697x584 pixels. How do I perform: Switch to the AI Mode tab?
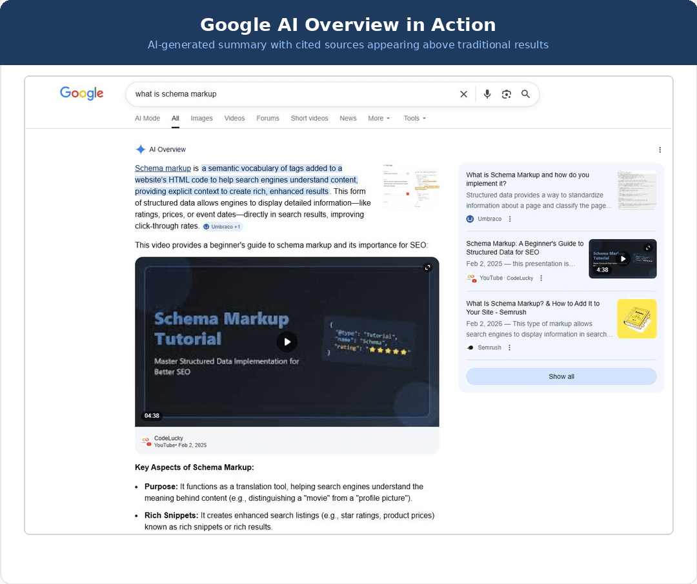[x=147, y=118]
